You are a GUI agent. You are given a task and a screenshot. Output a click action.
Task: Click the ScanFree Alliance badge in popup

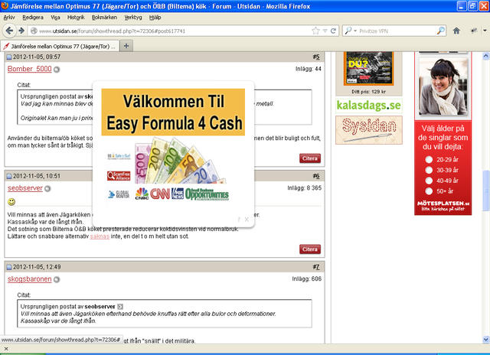(x=119, y=176)
